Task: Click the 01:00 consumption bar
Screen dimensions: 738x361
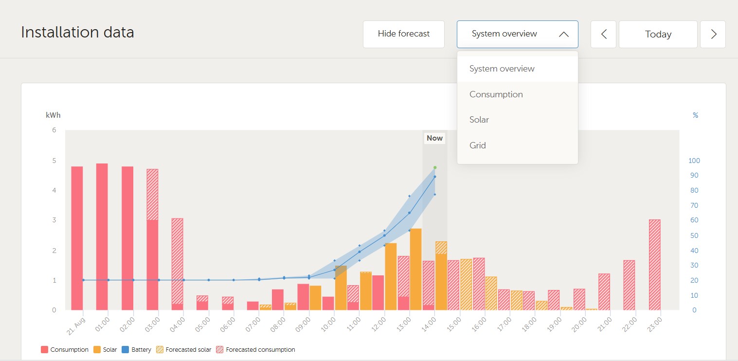Action: [102, 236]
